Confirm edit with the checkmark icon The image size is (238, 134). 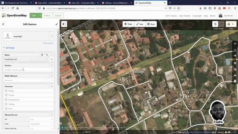tap(57, 24)
